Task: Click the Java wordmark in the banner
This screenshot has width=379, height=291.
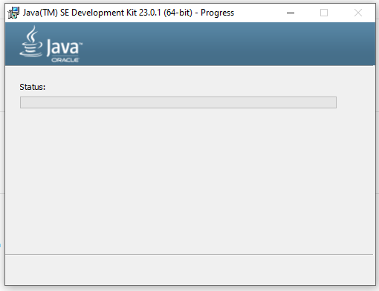Action: tap(63, 47)
